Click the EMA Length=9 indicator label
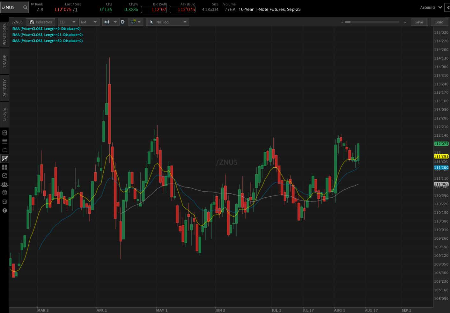 coord(47,29)
